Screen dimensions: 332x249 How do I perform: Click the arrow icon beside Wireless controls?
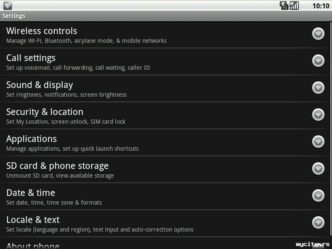pyautogui.click(x=318, y=34)
